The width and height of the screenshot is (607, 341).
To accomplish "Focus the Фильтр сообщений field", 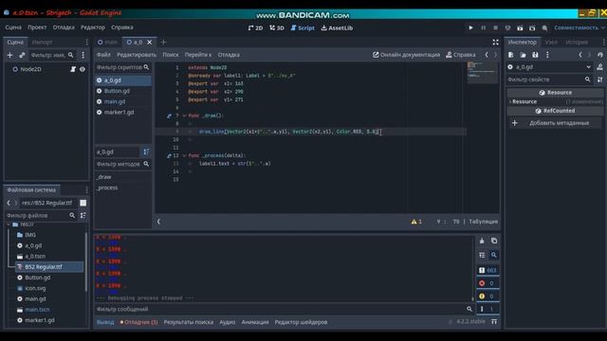I will coord(285,310).
